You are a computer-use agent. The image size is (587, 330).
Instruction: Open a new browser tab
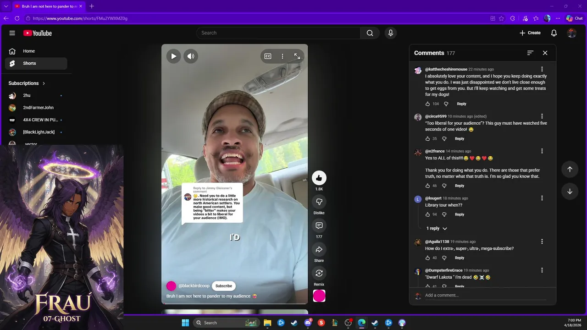[91, 6]
